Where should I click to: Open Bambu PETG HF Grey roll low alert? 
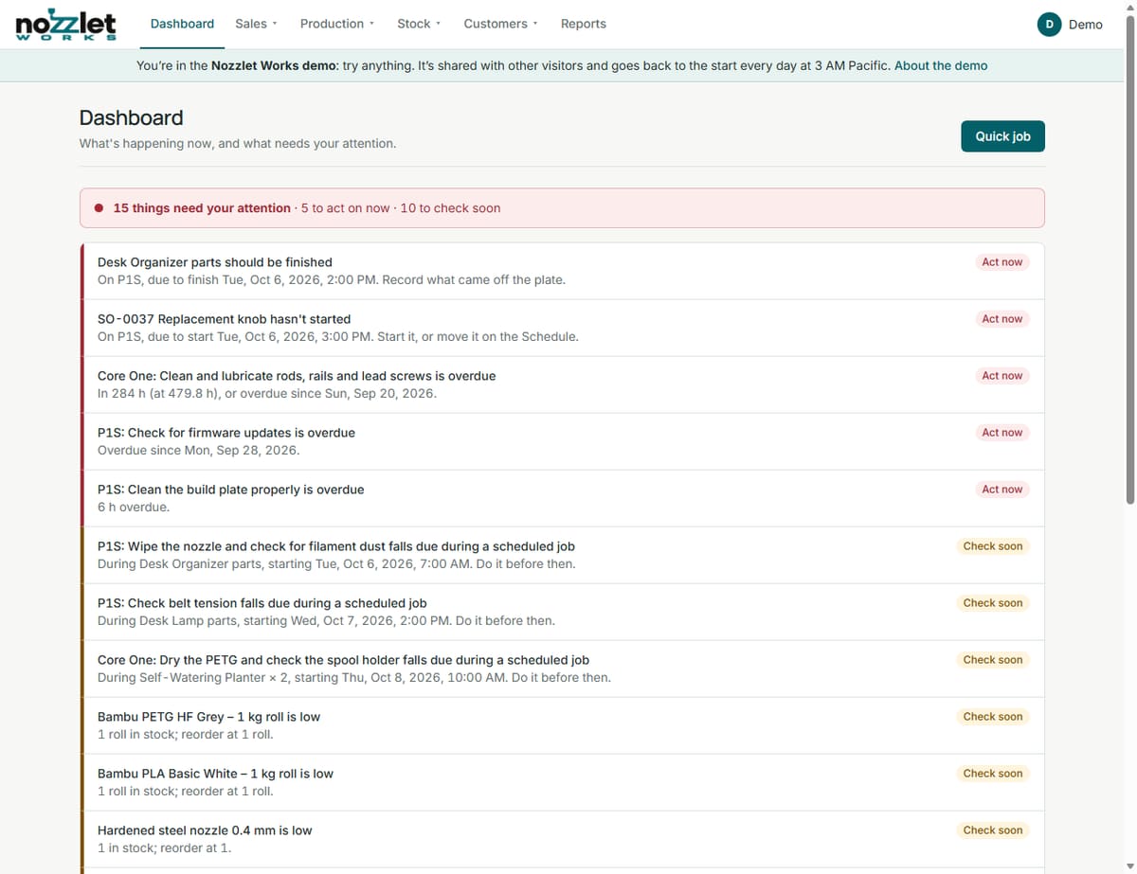[x=563, y=725]
